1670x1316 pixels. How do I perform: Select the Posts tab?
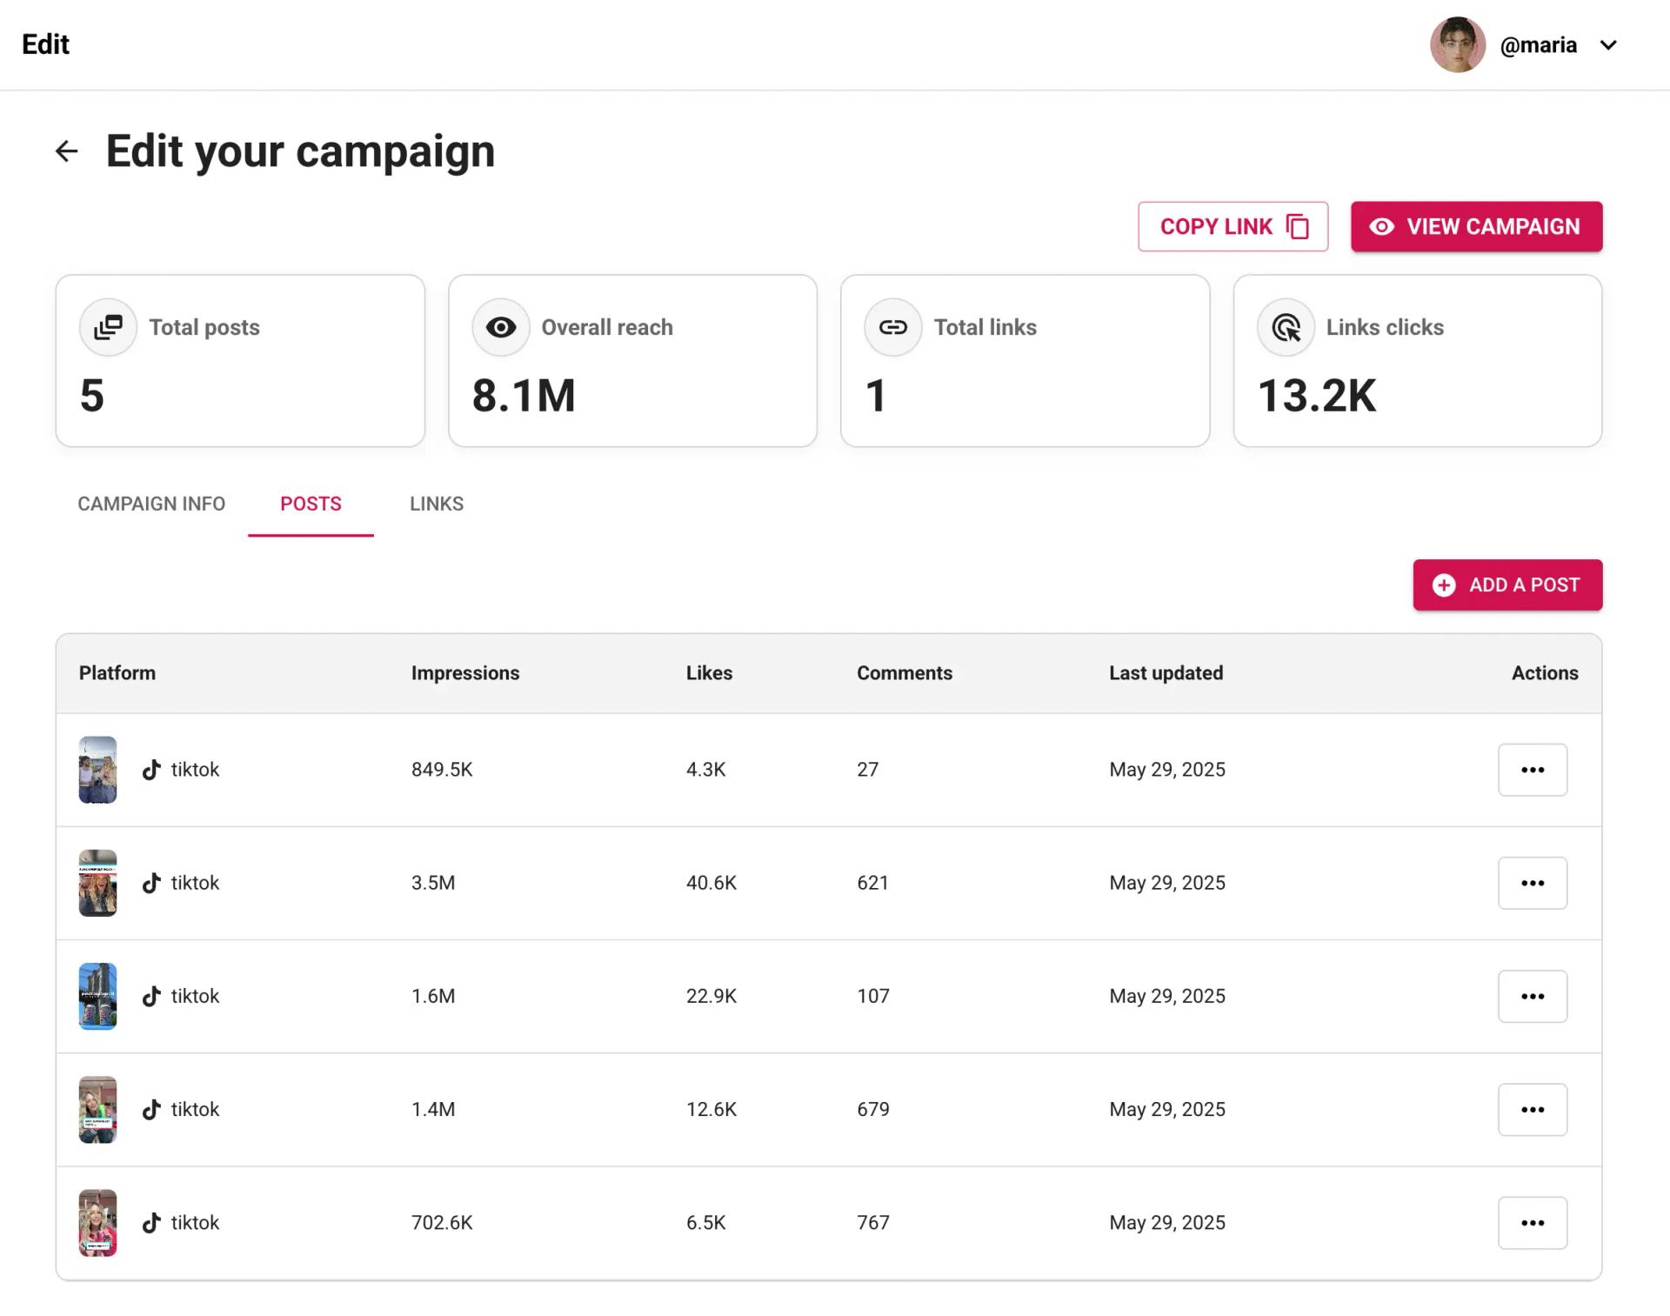click(311, 504)
